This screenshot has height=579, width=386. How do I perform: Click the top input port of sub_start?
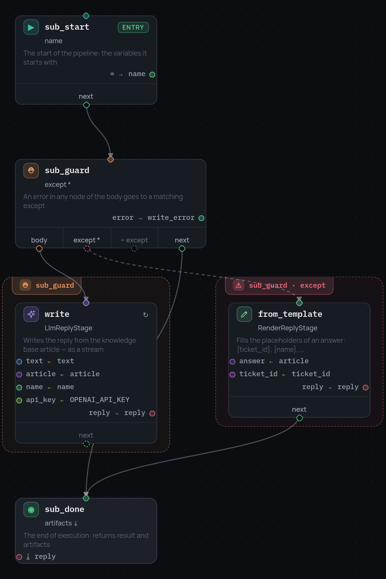(x=86, y=16)
